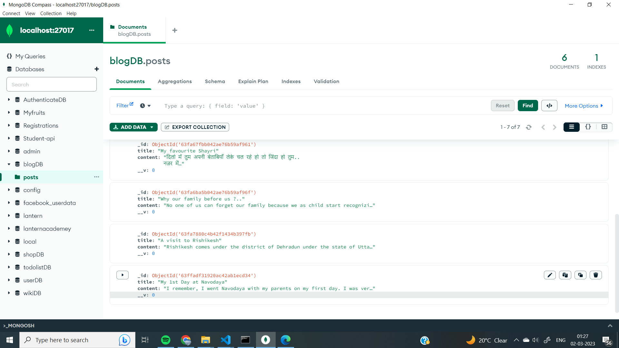
Task: Copy the Navodaya document to clipboard
Action: (x=565, y=275)
